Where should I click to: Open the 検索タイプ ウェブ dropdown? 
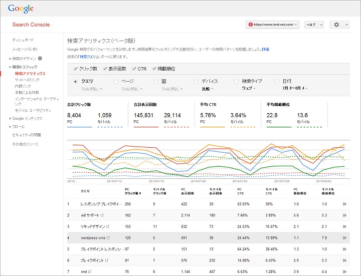pos(249,88)
